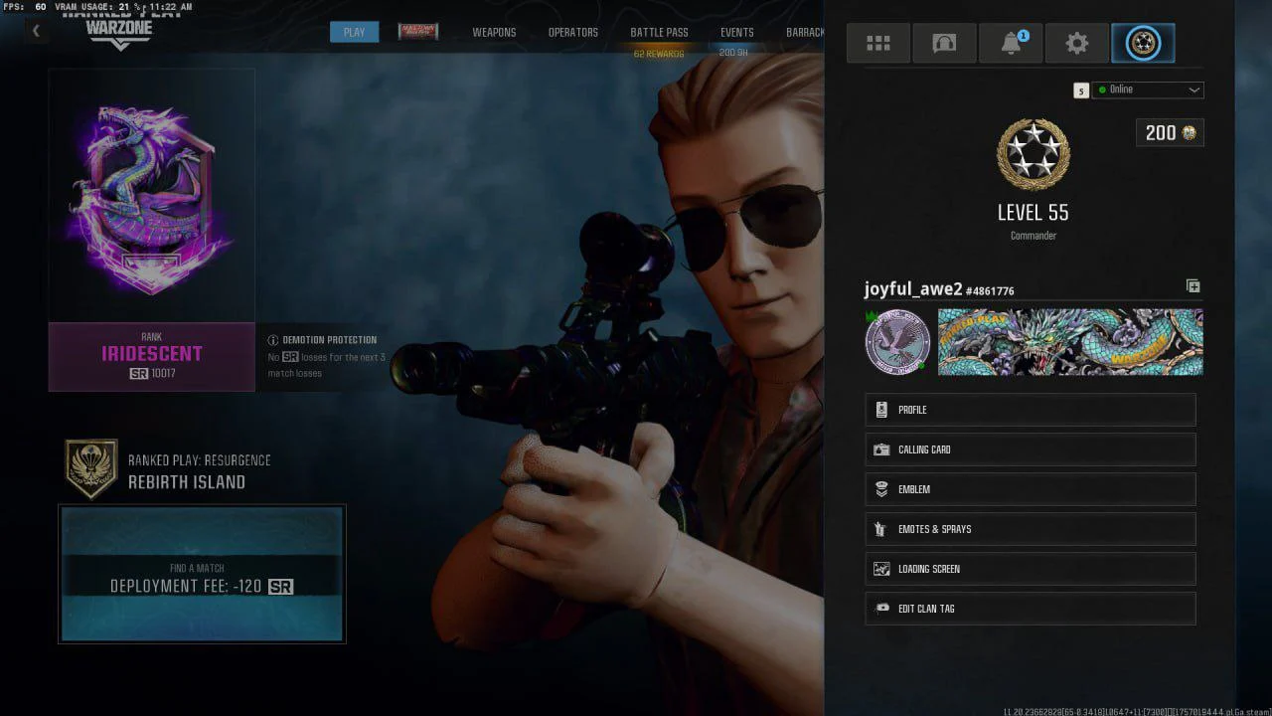Open the Calling Card button
The width and height of the screenshot is (1272, 716).
(x=1031, y=449)
